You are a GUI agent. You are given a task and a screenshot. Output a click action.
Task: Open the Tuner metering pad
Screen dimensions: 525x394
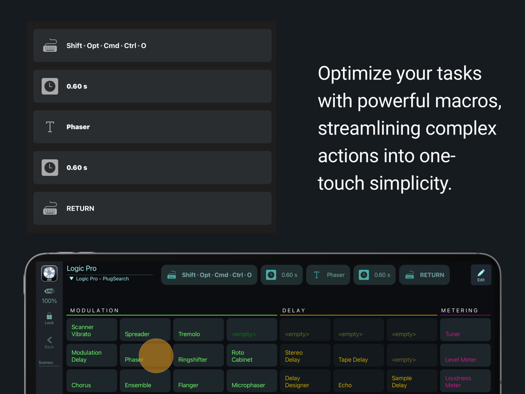click(x=465, y=329)
